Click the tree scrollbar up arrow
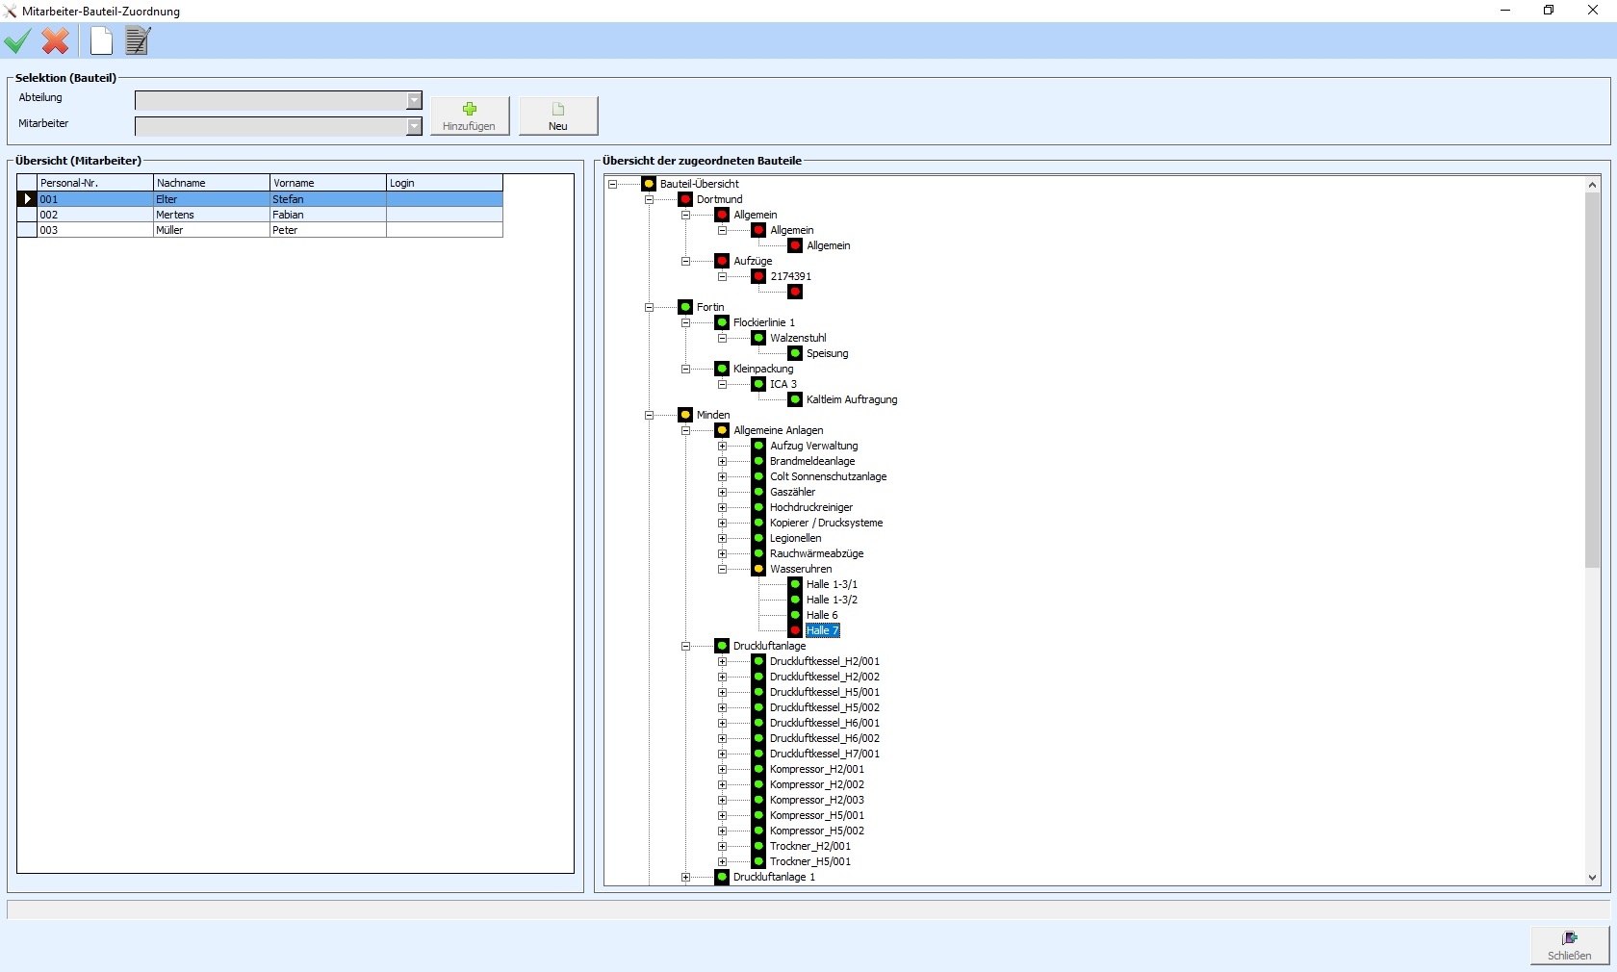1617x972 pixels. [1592, 184]
